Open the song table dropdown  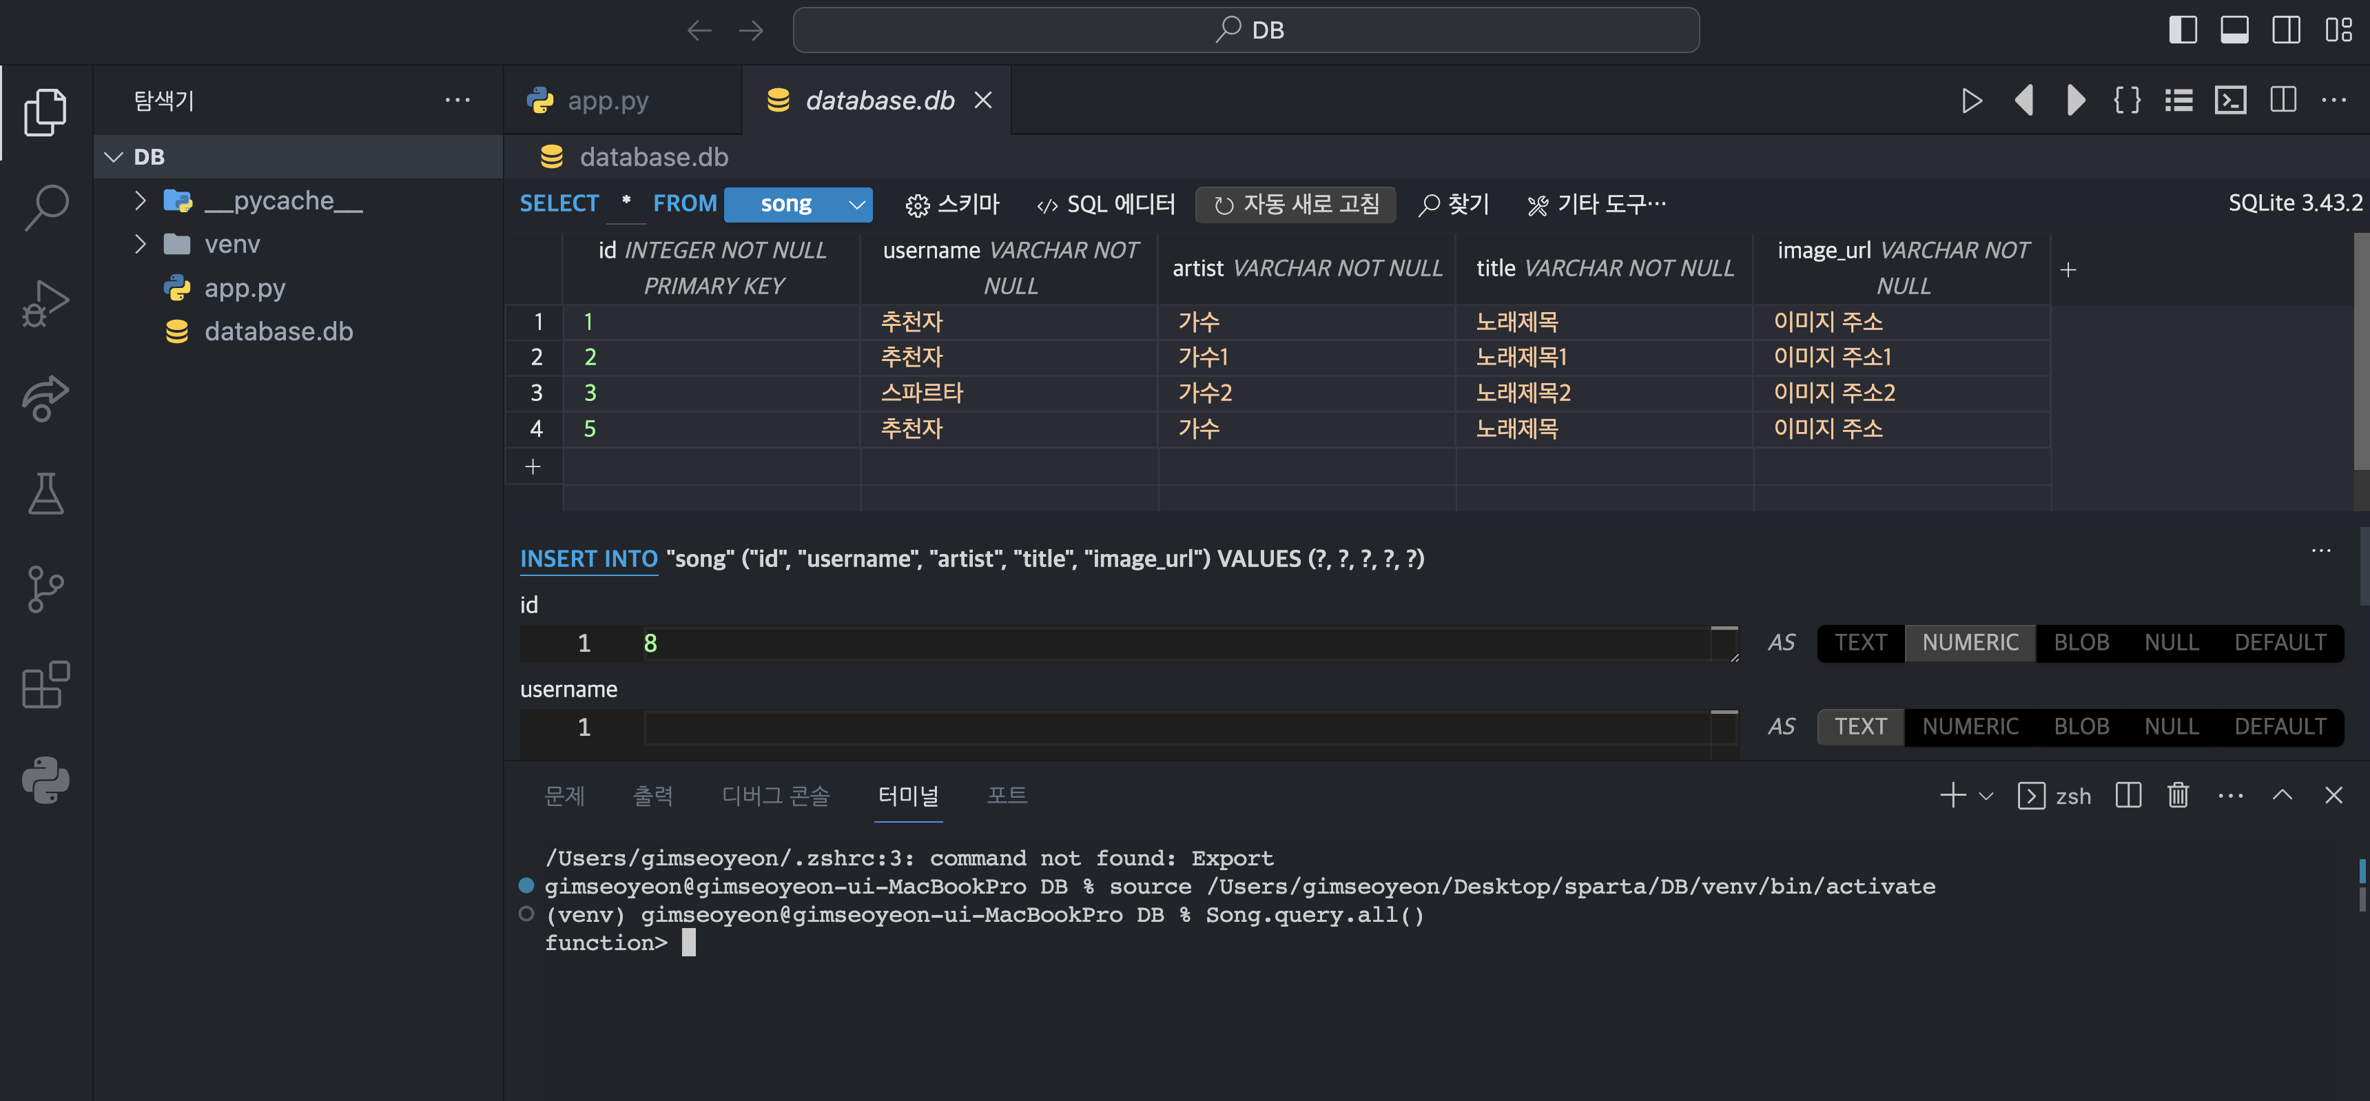coord(798,204)
